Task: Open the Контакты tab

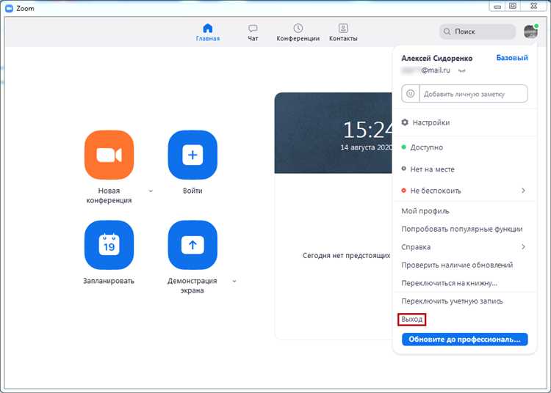Action: pos(343,32)
